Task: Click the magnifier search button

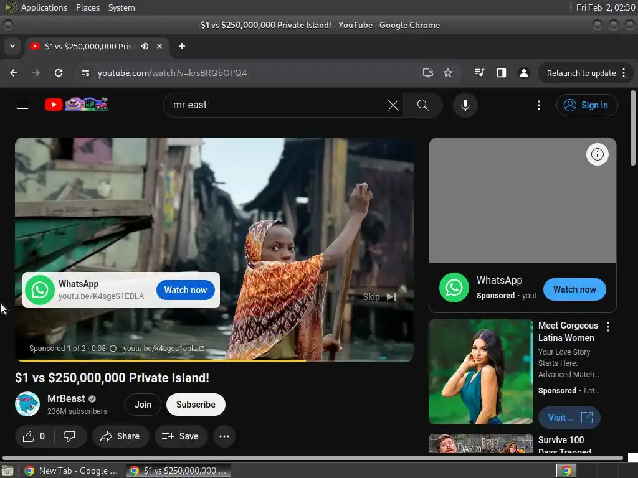Action: tap(423, 105)
